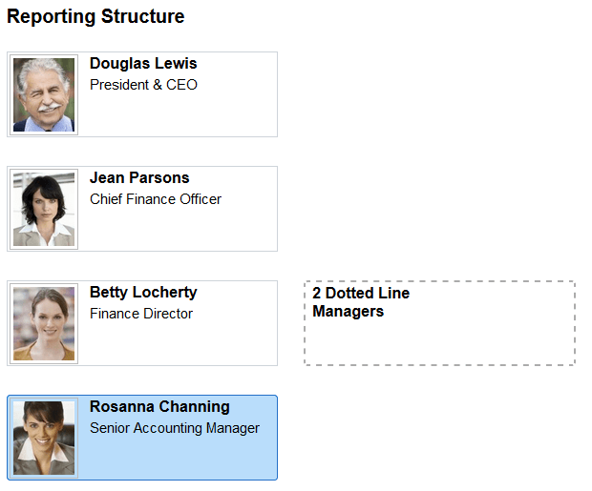The image size is (592, 491).
Task: Click the word Managers in dotted box
Action: 348,312
